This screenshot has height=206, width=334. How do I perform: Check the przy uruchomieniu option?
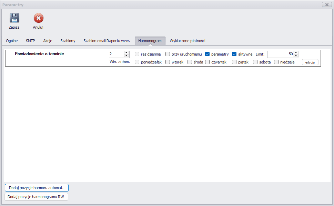pos(168,54)
